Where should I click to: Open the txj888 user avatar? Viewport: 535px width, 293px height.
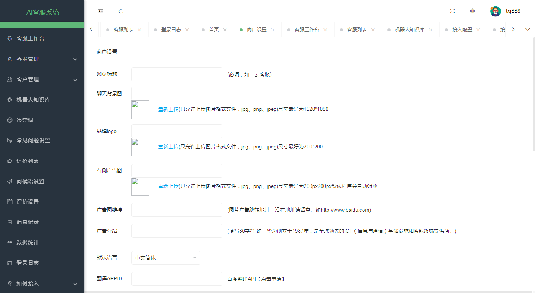point(495,11)
